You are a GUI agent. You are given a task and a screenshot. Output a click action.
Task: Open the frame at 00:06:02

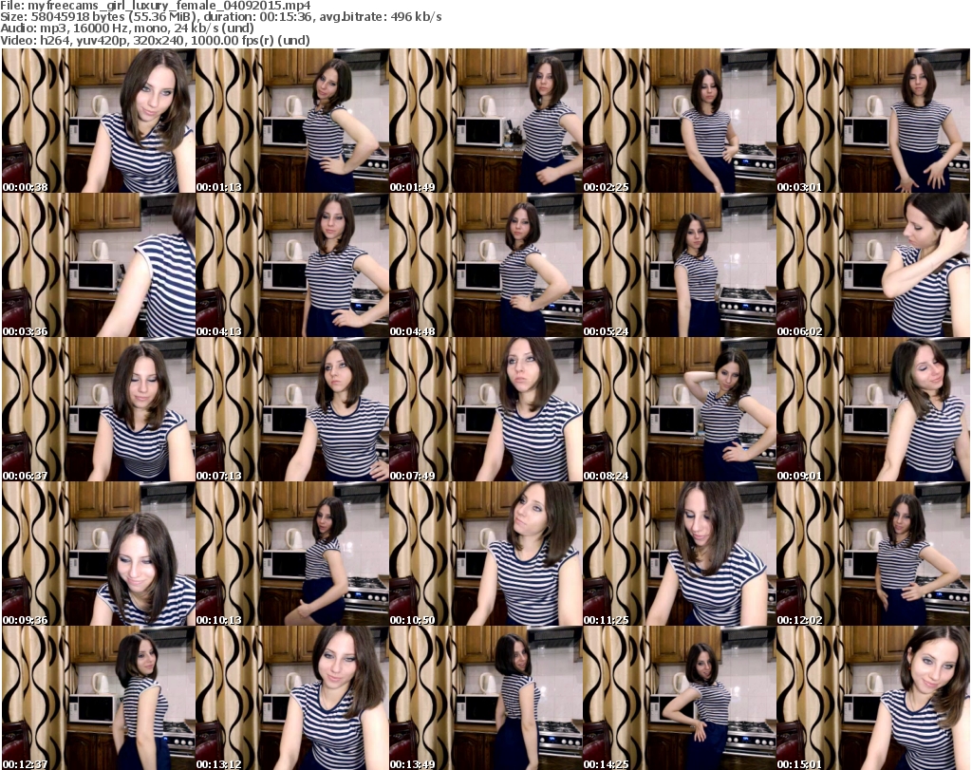point(873,265)
